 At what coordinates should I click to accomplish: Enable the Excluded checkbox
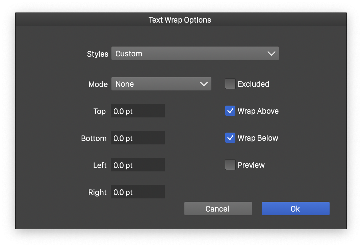230,84
